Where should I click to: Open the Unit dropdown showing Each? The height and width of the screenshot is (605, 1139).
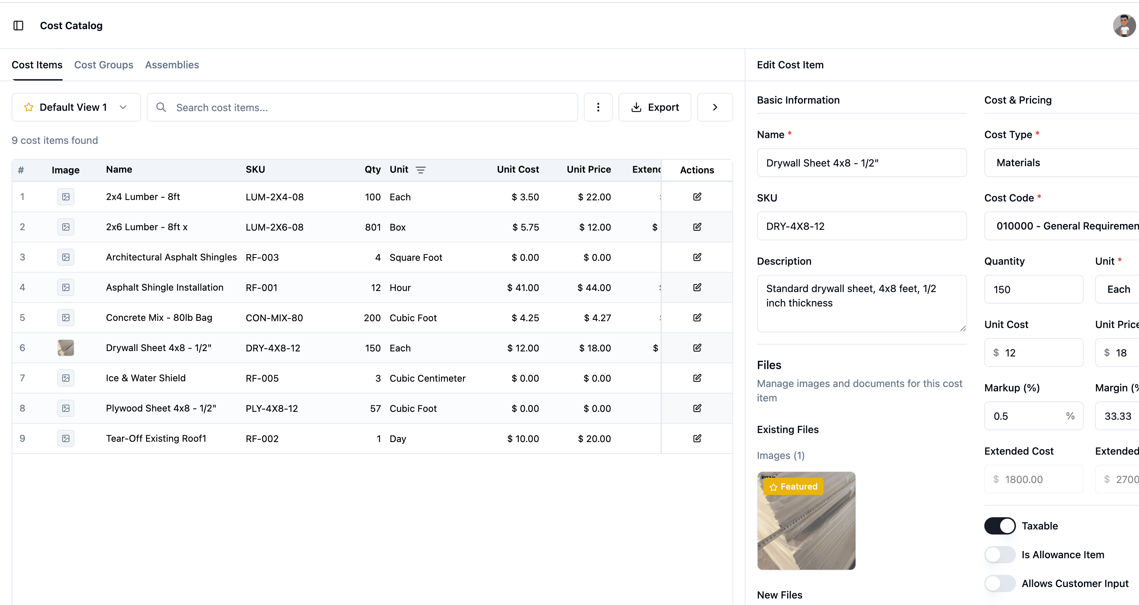(x=1117, y=289)
